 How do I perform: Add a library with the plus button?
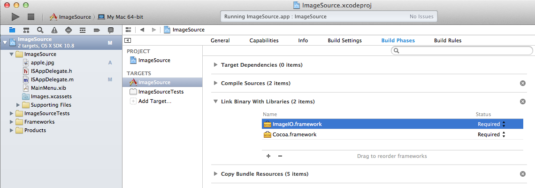[268, 156]
